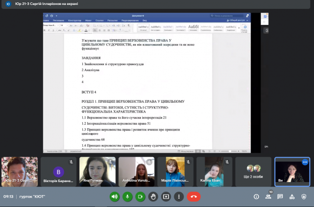Open the Конструктор ribbon tab
The image size is (314, 207).
point(75,21)
